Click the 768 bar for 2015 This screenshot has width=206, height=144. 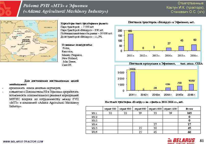click(x=180, y=88)
